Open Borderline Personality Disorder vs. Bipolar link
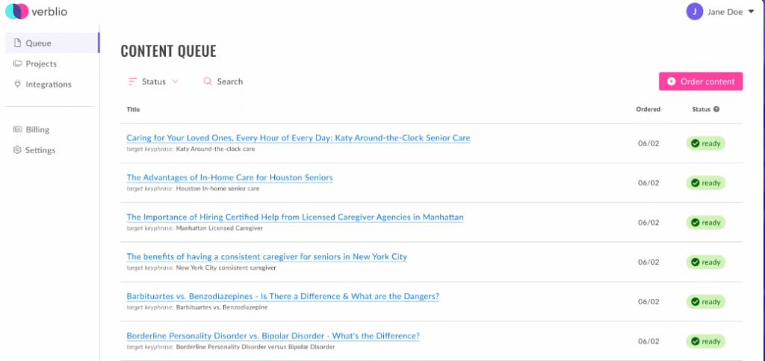This screenshot has height=361, width=765. point(273,336)
